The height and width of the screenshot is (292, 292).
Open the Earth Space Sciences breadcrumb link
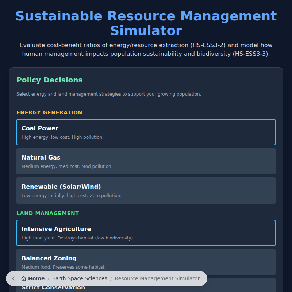click(x=80, y=278)
